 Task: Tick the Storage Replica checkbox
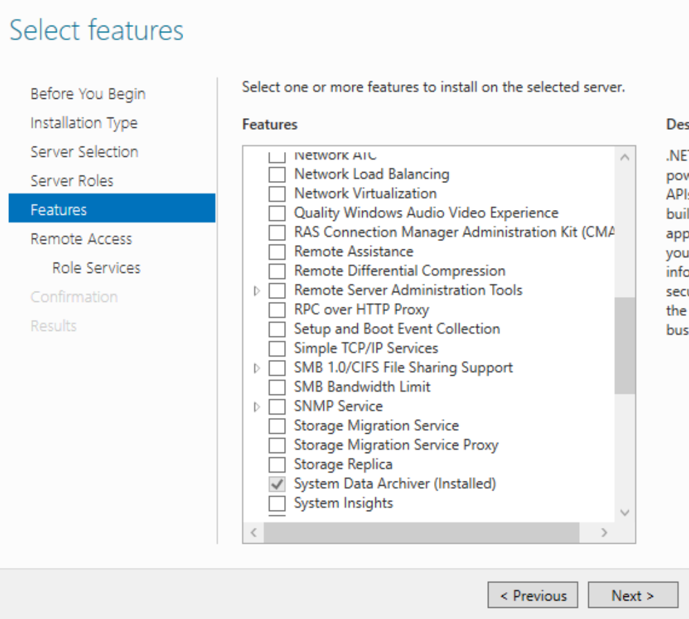point(276,465)
